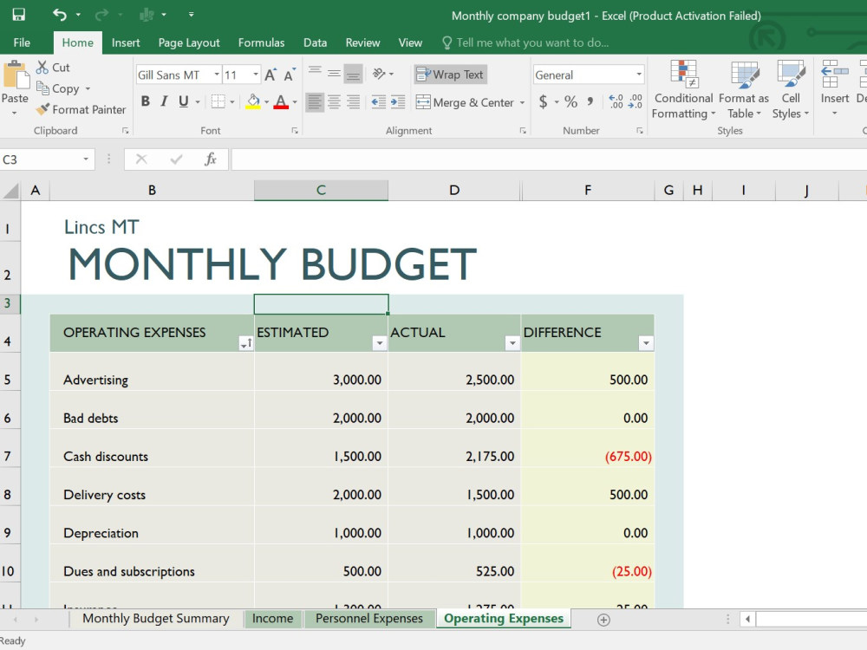Add a new sheet with the plus icon
The image size is (867, 650).
tap(603, 620)
